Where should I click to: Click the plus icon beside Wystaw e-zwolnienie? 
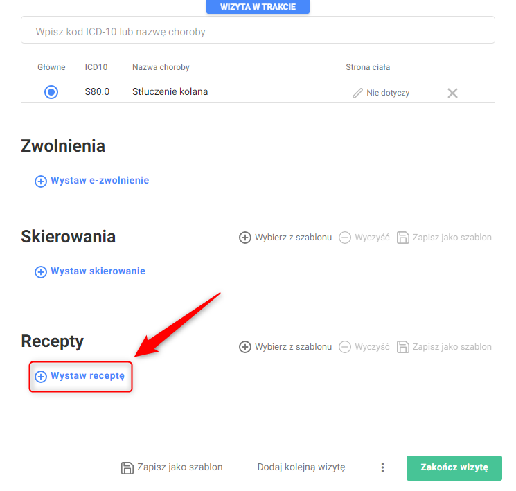point(41,181)
